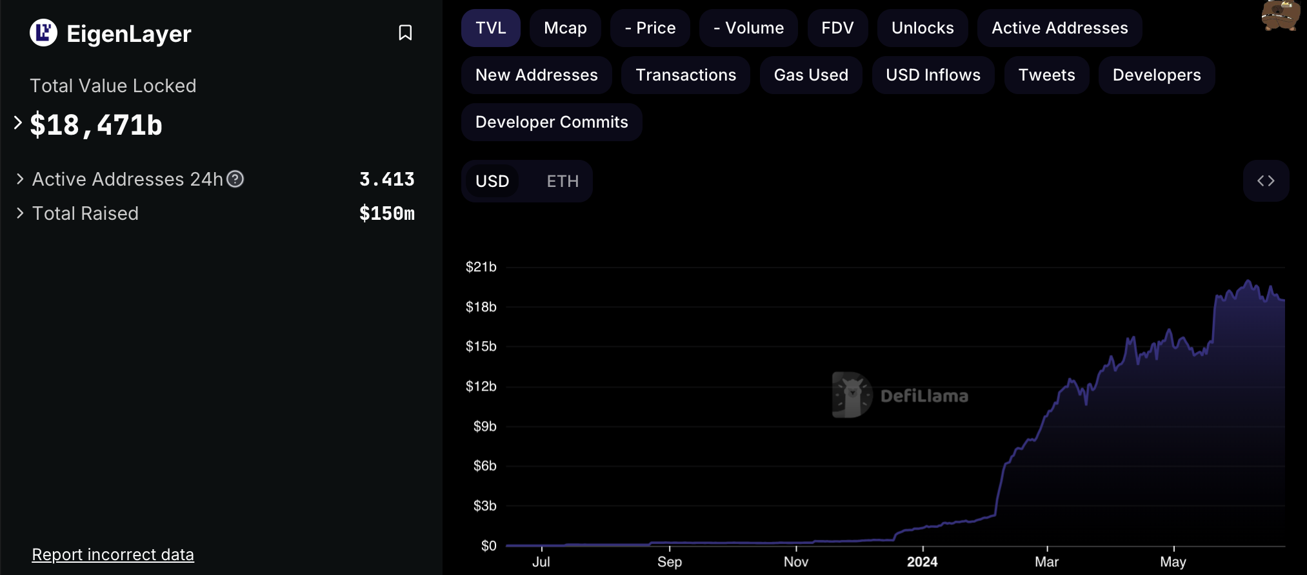
Task: Click the $3b label on the y-axis
Action: 485,506
